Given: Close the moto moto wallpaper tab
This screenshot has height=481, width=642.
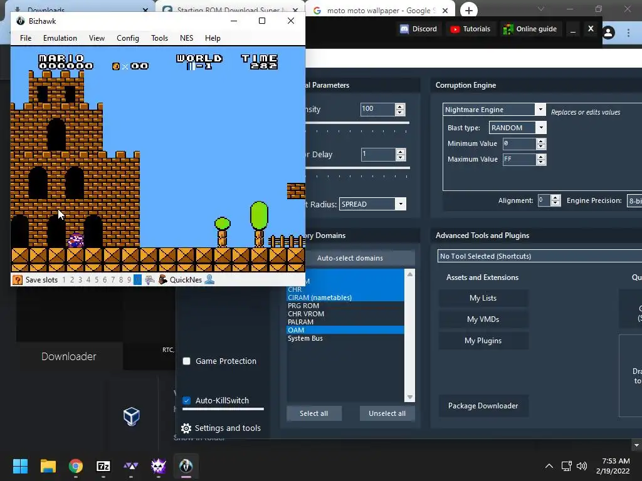Looking at the screenshot, I should (x=445, y=11).
